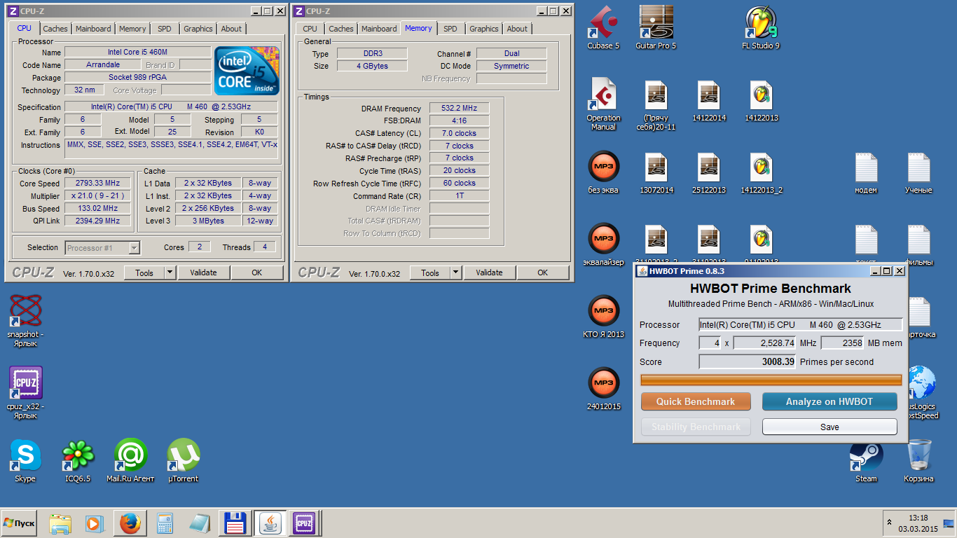957x538 pixels.
Task: Select the 14122013_2 FL Studio project
Action: point(761,172)
